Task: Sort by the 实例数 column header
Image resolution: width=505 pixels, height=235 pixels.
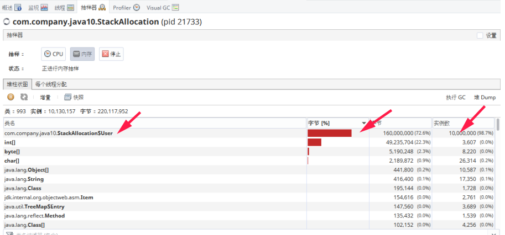Action: (462, 123)
